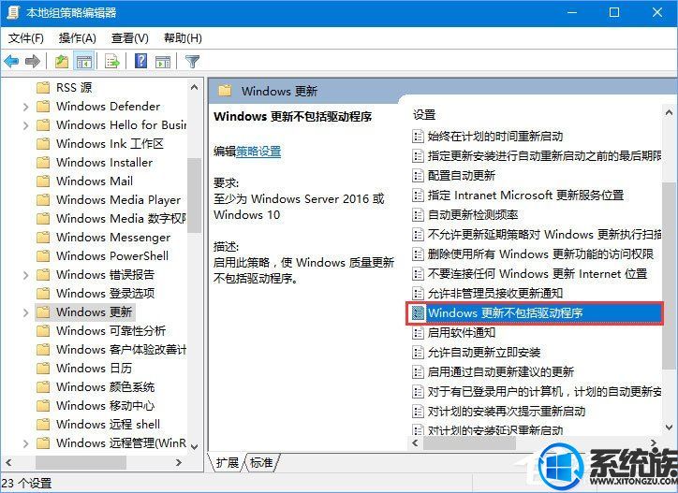
Task: Click the Up one level folder icon
Action: coord(62,62)
